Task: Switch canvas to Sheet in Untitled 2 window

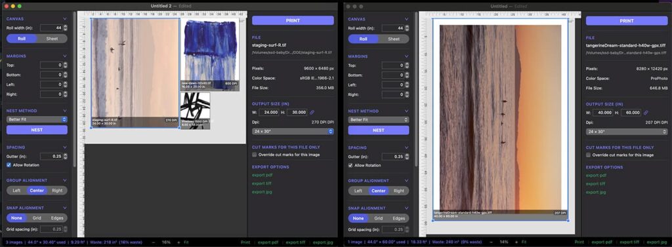Action: coord(52,39)
